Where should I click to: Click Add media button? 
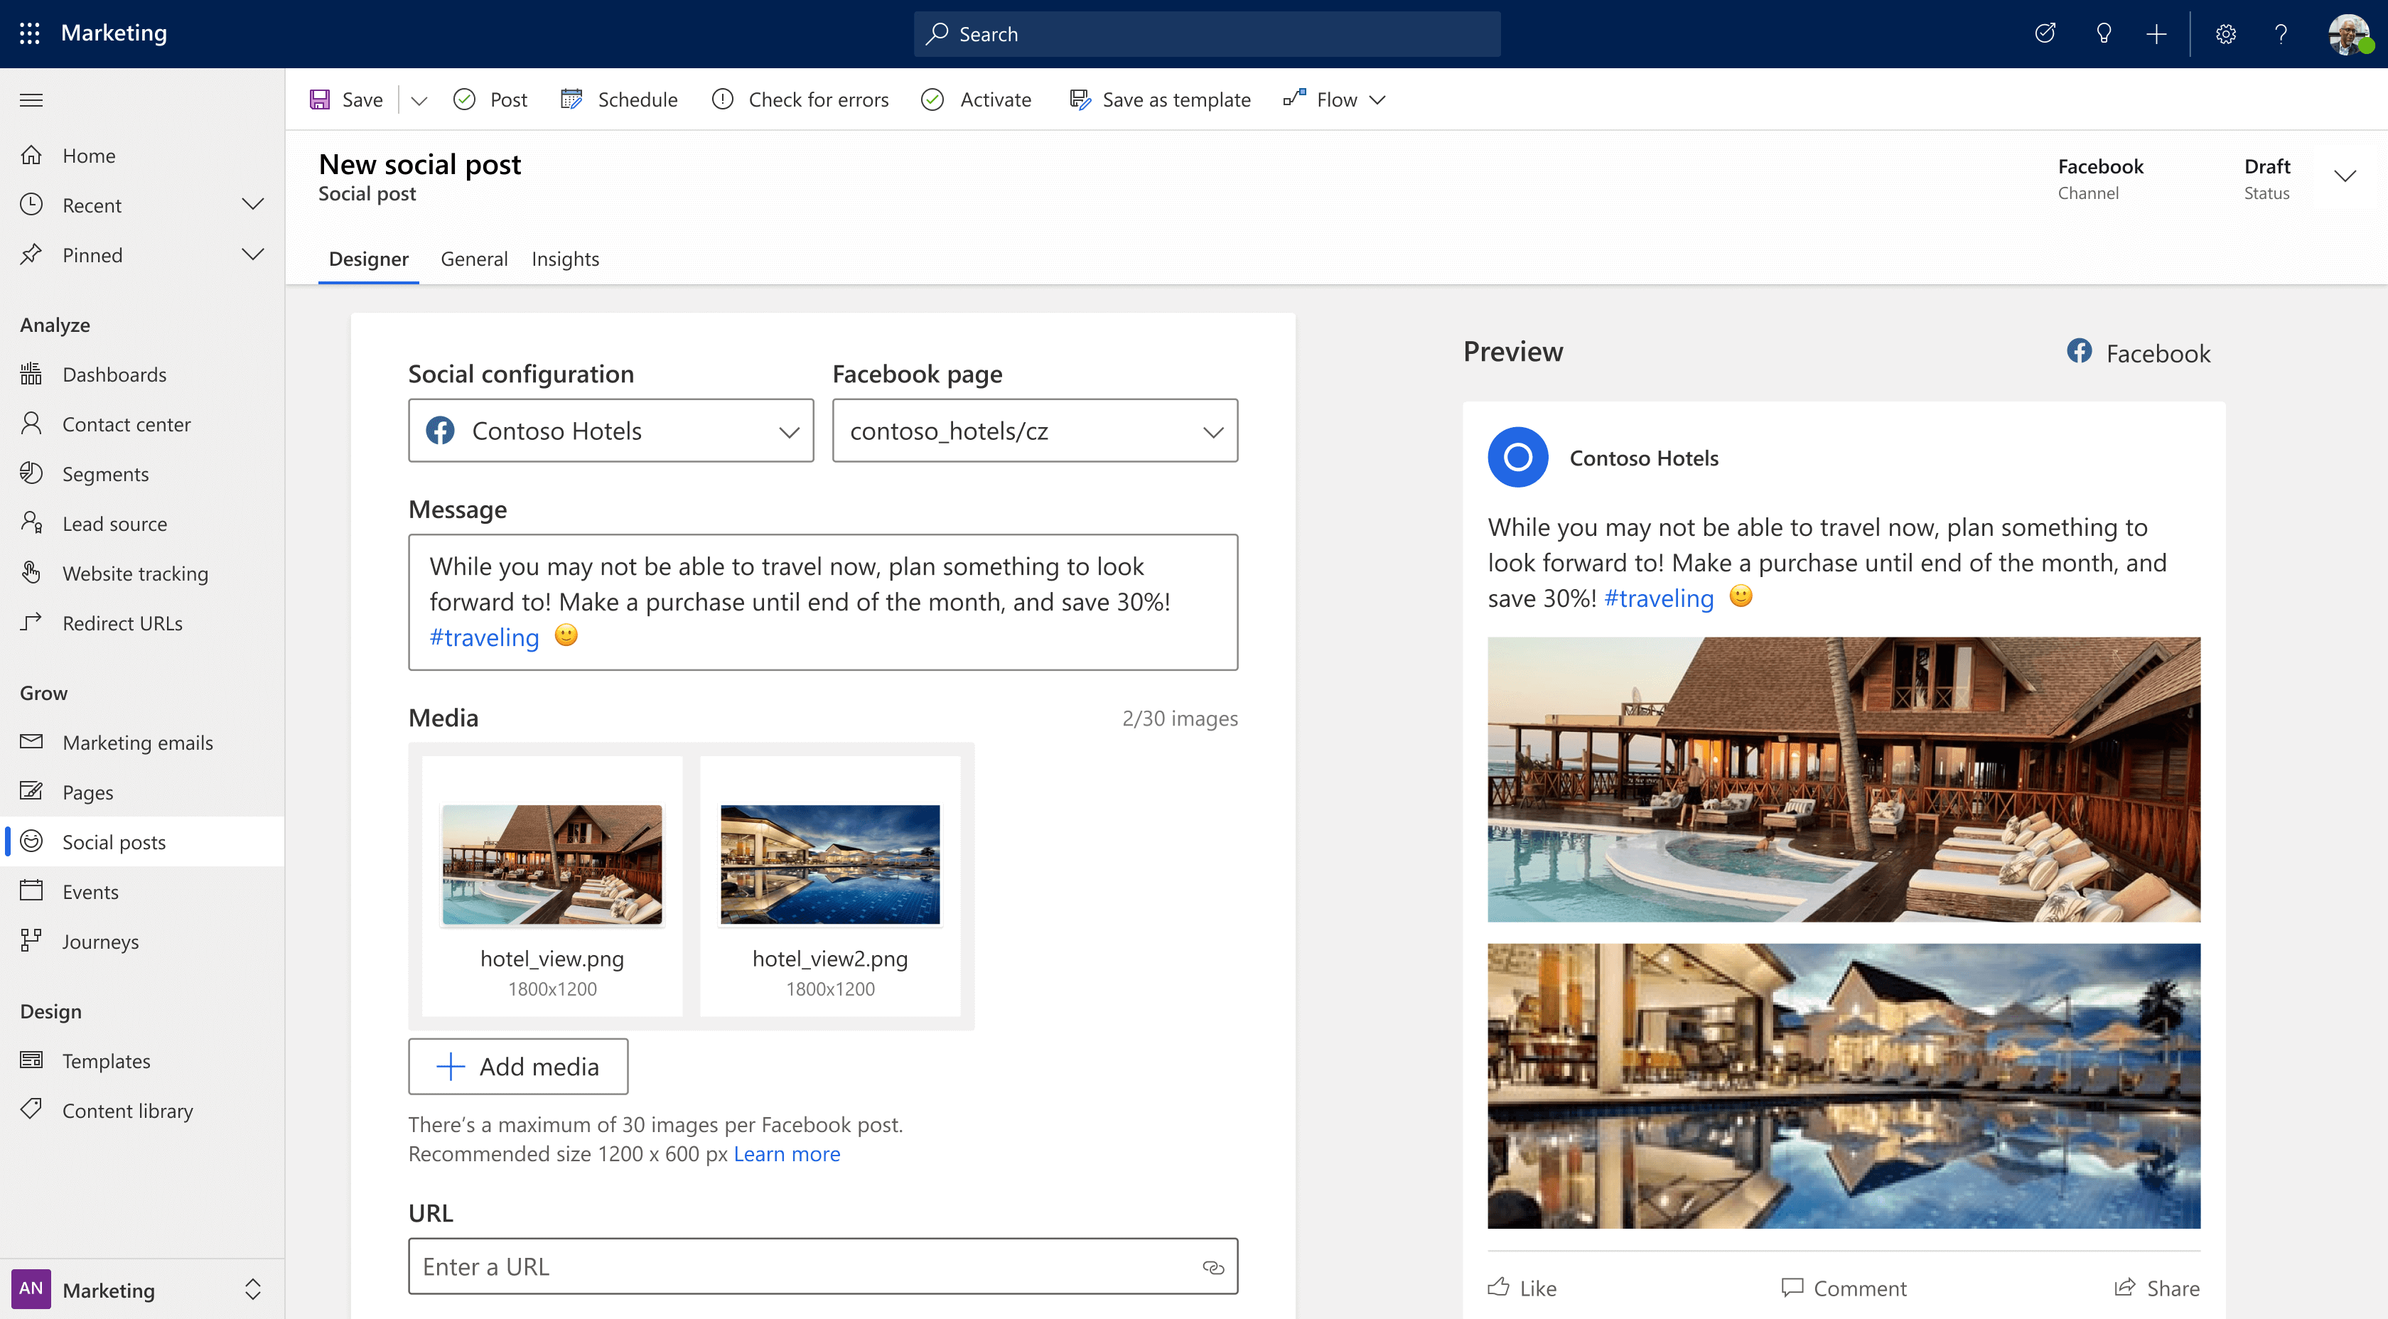[517, 1065]
